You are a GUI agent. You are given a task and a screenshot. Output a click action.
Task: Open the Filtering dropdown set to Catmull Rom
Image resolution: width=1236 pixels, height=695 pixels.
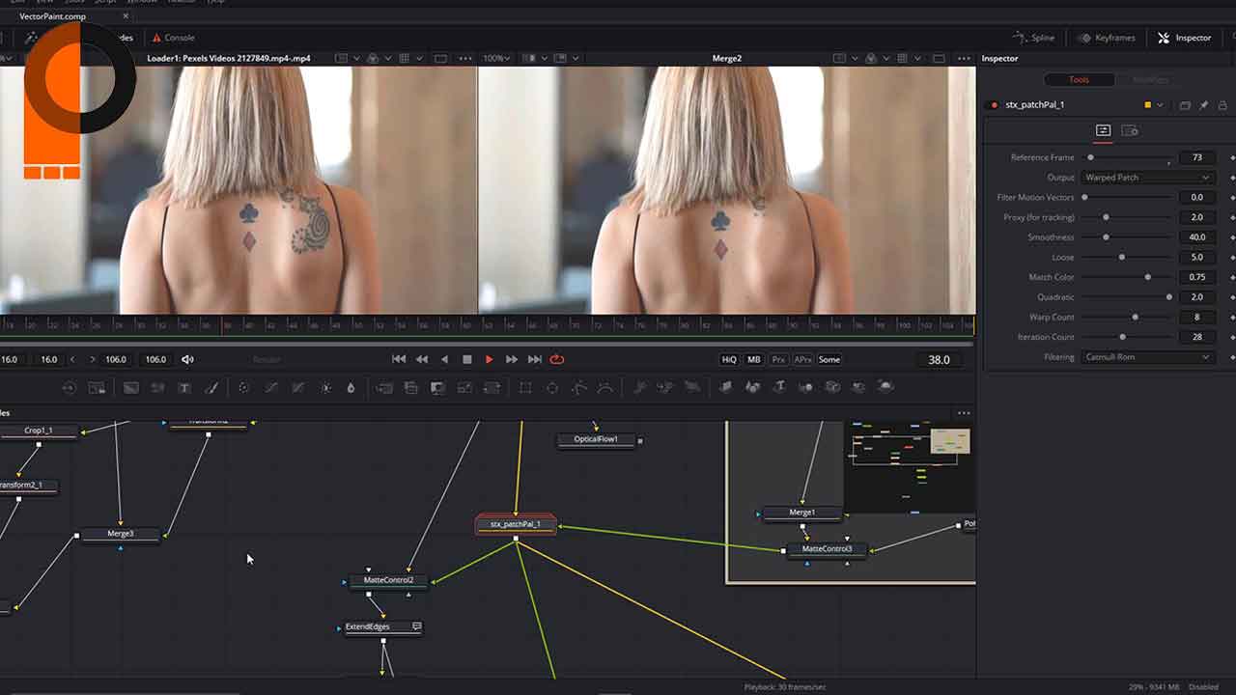click(x=1146, y=357)
